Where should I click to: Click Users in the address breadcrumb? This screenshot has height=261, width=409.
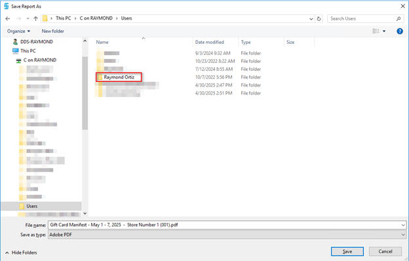(x=127, y=18)
